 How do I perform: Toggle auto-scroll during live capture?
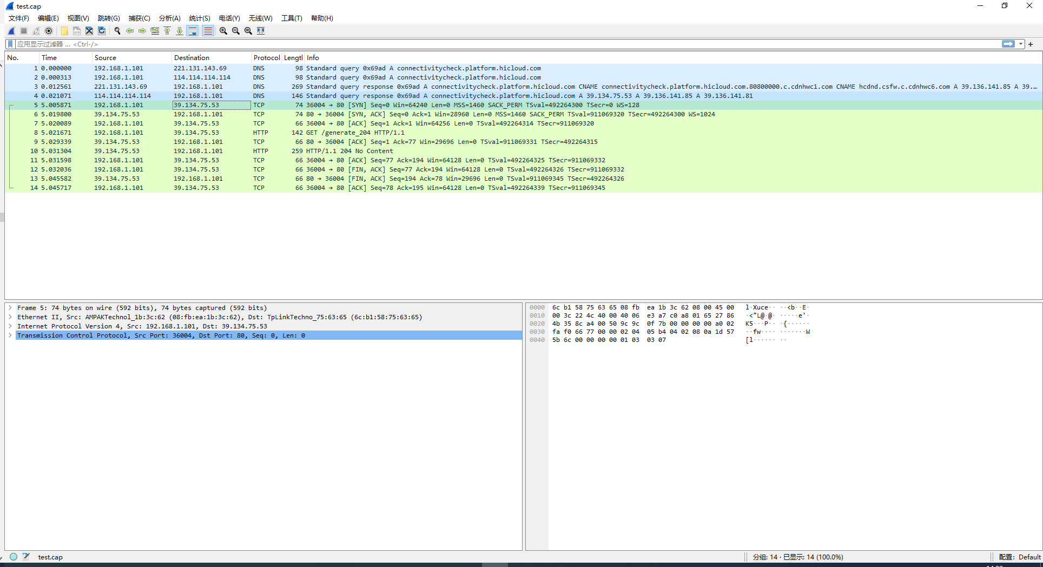(193, 31)
